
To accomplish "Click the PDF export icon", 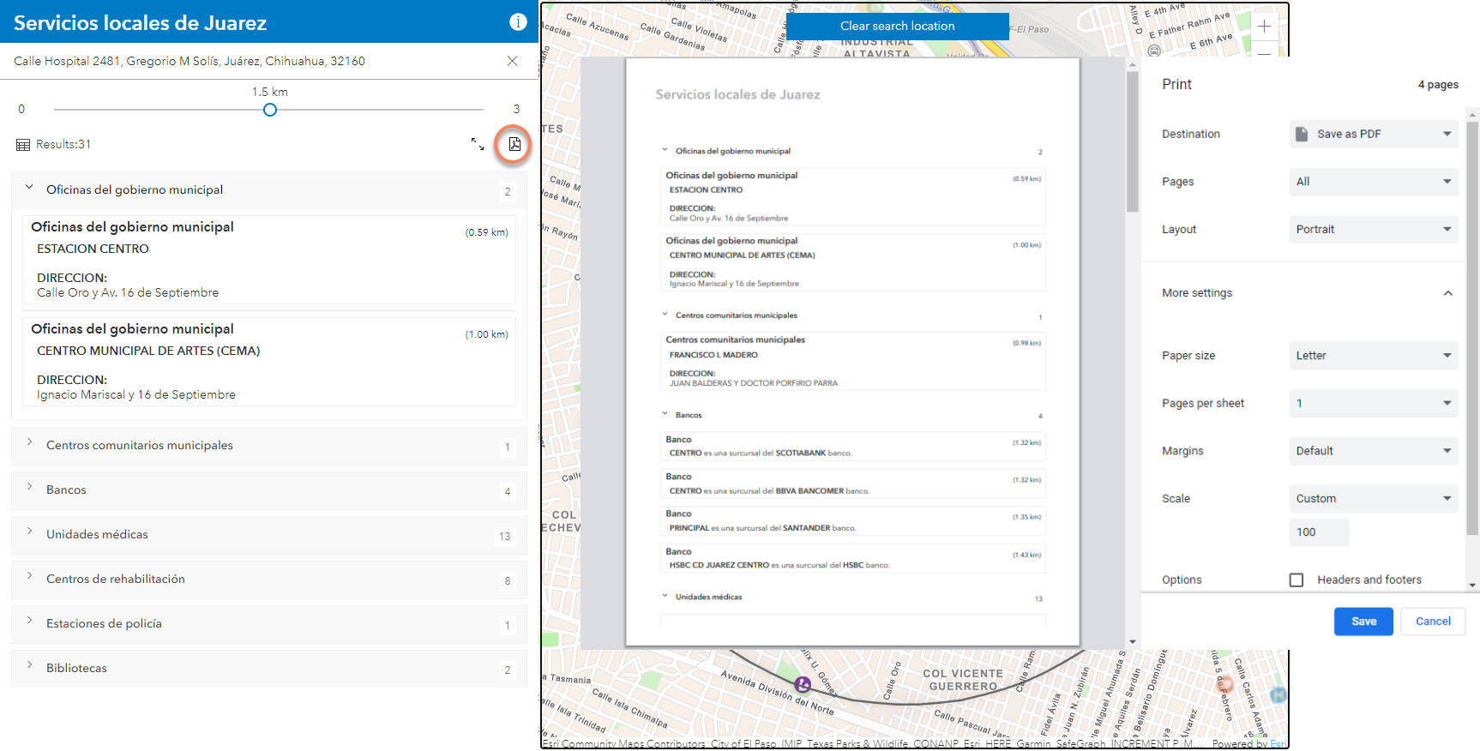I will (x=514, y=144).
